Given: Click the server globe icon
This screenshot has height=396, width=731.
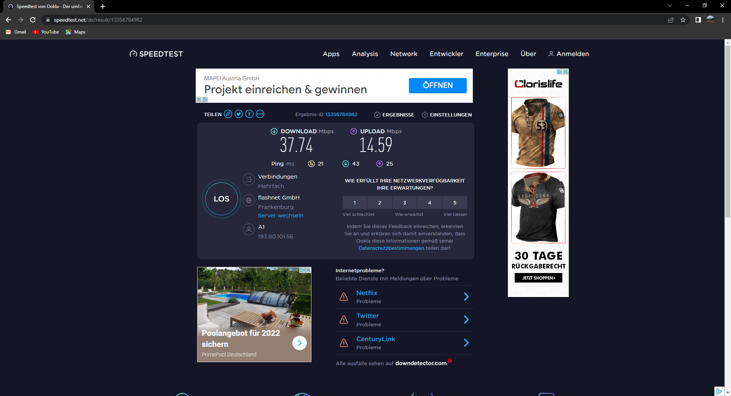Looking at the screenshot, I should click(249, 200).
